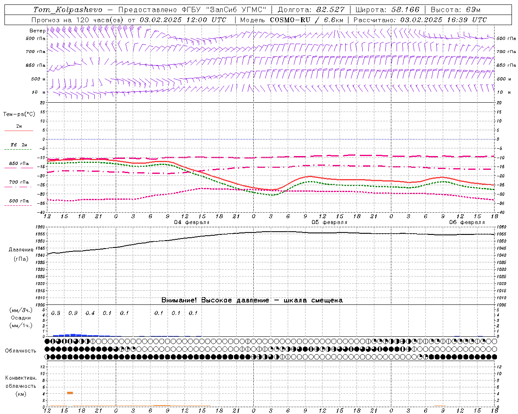Click the precipitation value 0.4

[x=90, y=313]
